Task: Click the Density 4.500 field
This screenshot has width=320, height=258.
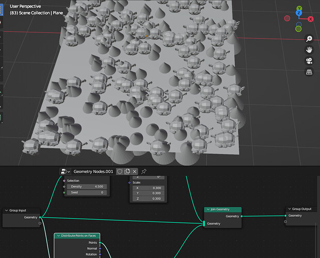Action: coord(87,187)
